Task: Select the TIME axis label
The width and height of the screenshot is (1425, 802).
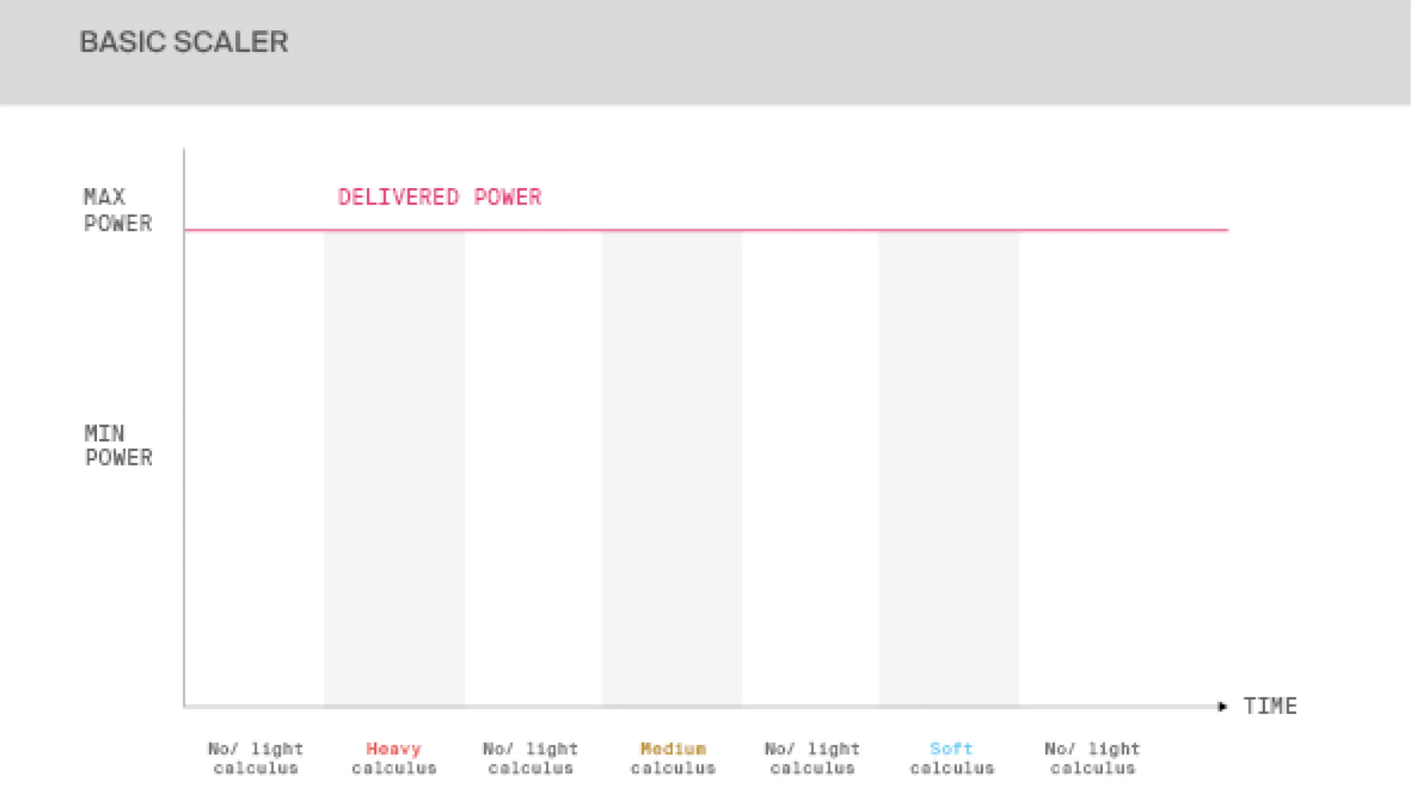Action: coord(1270,707)
